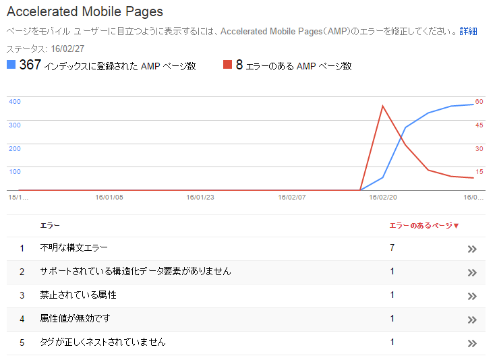The height and width of the screenshot is (360, 497).
Task: Click the red AMP error pages legend swatch
Action: click(x=227, y=64)
